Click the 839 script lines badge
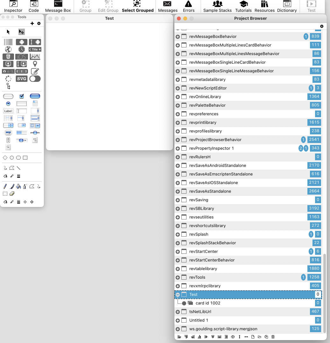The height and width of the screenshot is (343, 330). click(315, 36)
